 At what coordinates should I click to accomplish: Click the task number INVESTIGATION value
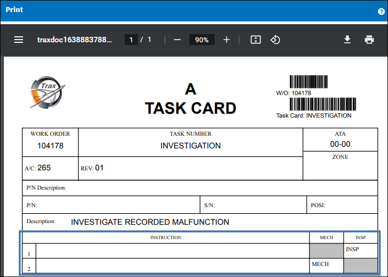[190, 146]
